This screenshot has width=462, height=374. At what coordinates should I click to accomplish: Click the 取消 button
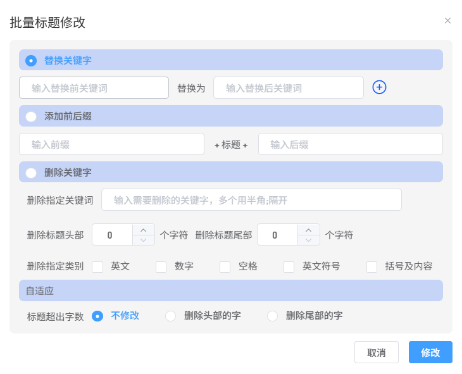pos(377,352)
